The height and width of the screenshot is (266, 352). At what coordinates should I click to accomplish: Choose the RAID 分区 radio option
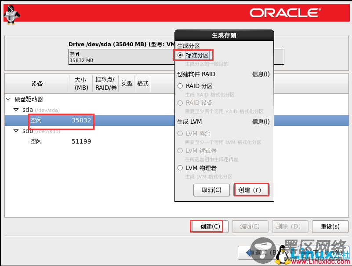pos(180,86)
